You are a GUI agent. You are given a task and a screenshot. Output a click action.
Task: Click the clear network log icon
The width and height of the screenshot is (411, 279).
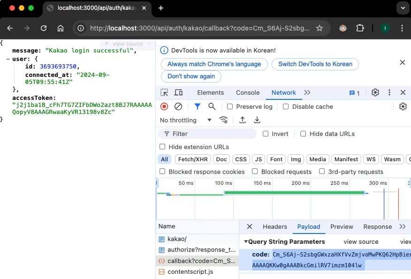coord(178,106)
